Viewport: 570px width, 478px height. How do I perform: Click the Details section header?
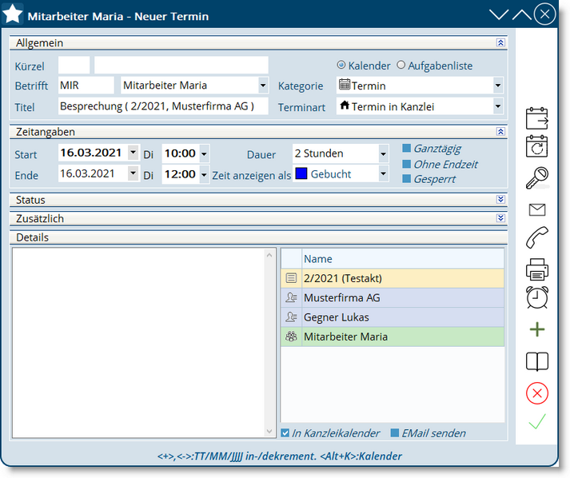(x=258, y=237)
